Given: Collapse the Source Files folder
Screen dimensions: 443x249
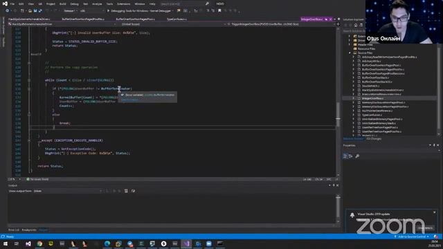Looking at the screenshot, I should [350, 53].
